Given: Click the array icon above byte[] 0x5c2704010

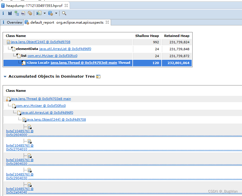Looking at the screenshot, I should tap(29, 141).
